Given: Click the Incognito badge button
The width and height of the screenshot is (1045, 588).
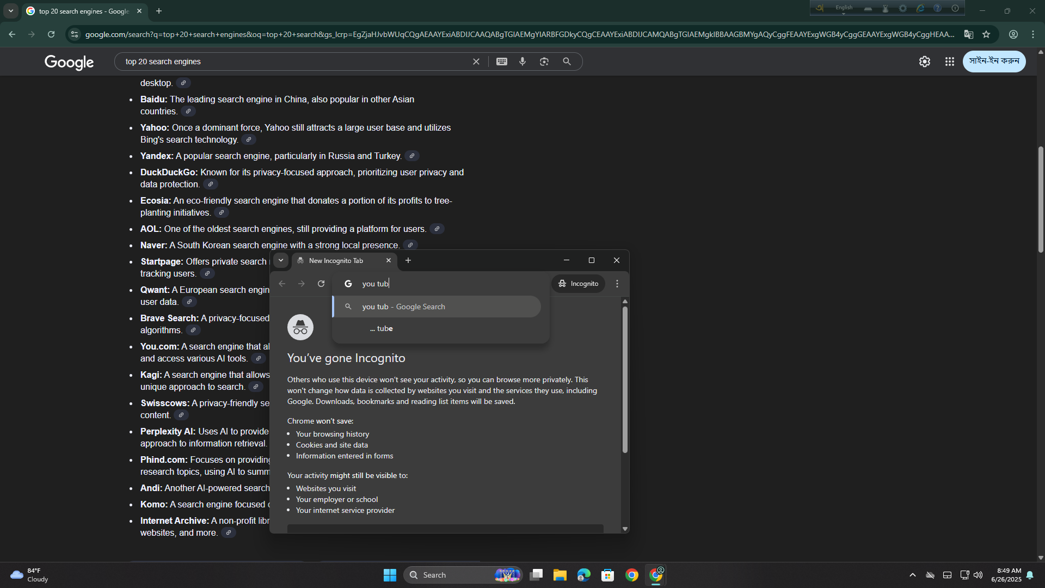Looking at the screenshot, I should tap(579, 284).
